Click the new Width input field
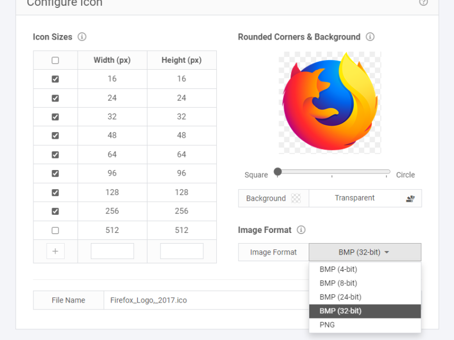 (x=112, y=251)
